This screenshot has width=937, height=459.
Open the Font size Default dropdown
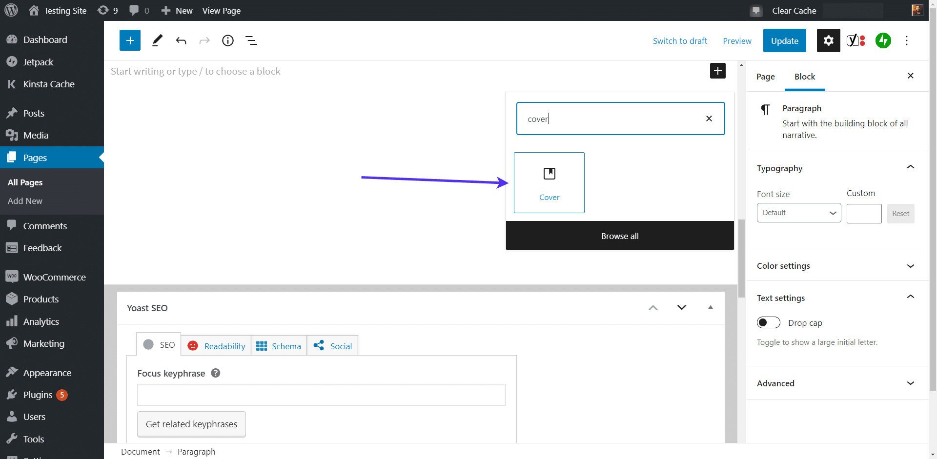(798, 213)
